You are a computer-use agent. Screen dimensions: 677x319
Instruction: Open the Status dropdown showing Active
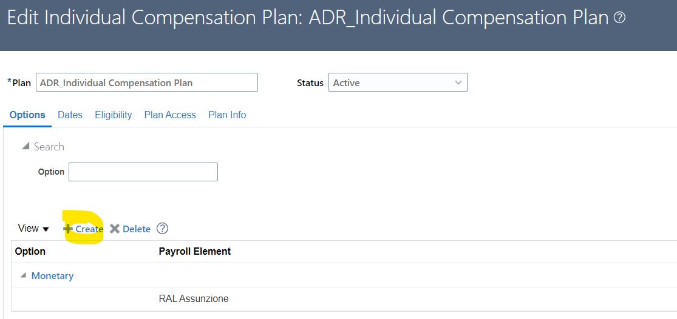[x=398, y=82]
